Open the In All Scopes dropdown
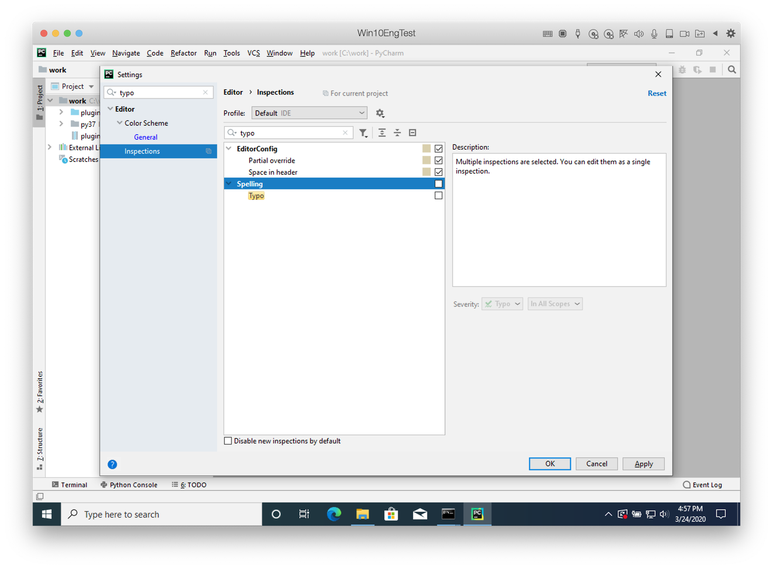Viewport: 773px width, 569px height. coord(555,304)
